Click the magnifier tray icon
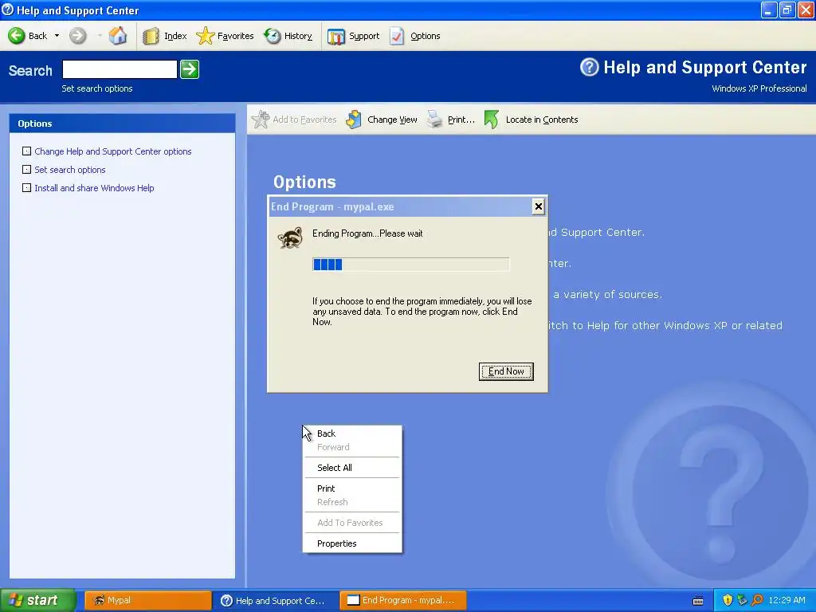The image size is (816, 612). coord(757,600)
